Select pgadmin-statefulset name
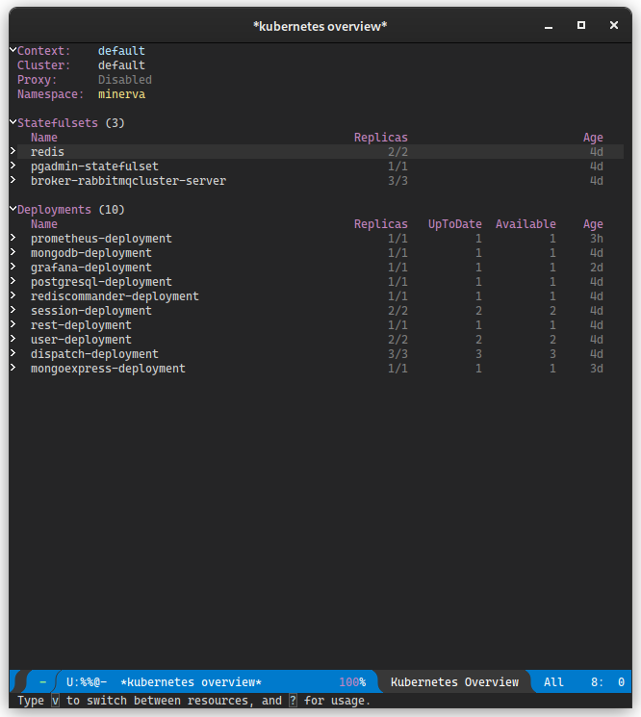Viewport: 641px width, 717px height. (94, 166)
